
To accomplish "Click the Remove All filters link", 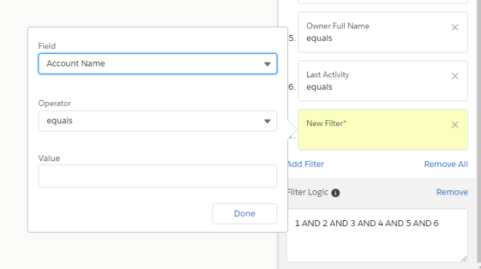I will pyautogui.click(x=446, y=164).
